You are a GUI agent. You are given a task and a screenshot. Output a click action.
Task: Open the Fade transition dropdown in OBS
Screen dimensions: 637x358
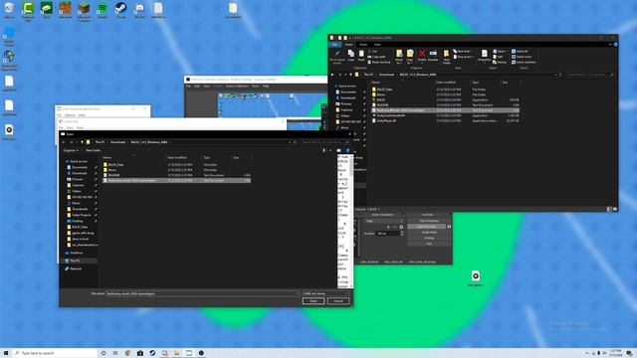pyautogui.click(x=384, y=221)
